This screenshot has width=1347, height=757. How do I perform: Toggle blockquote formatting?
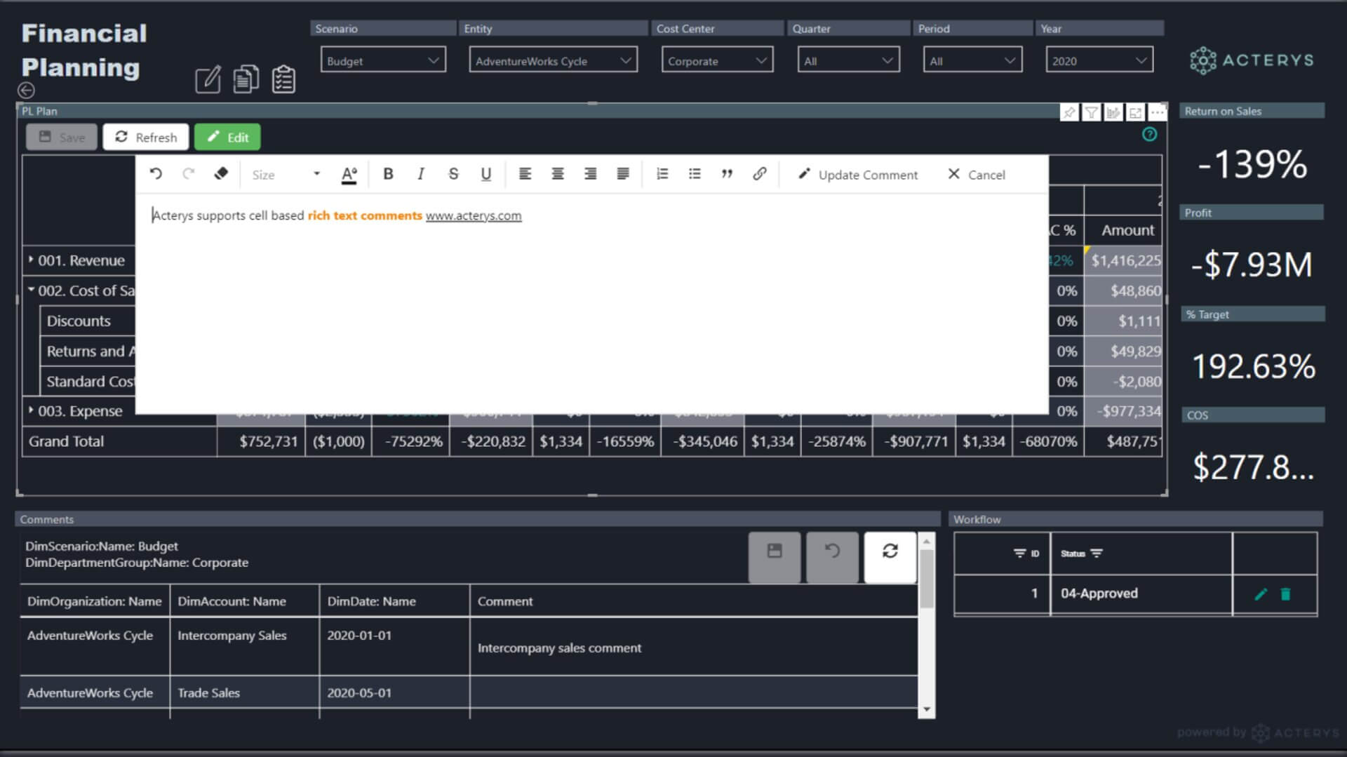[x=728, y=174]
